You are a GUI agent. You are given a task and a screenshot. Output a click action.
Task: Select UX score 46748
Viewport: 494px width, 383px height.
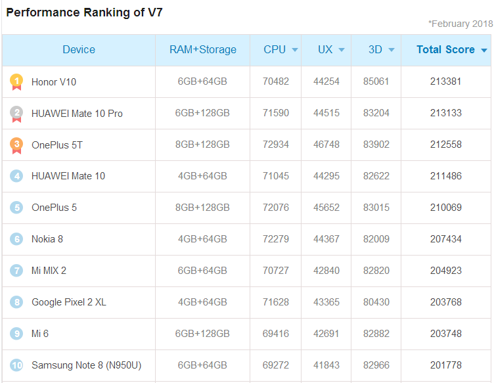[x=326, y=145]
